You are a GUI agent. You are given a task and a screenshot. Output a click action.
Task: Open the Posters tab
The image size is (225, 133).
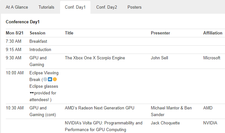134,7
